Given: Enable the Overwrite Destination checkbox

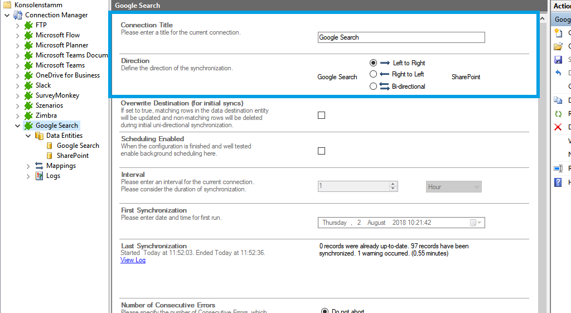Looking at the screenshot, I should 321,115.
